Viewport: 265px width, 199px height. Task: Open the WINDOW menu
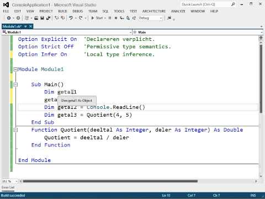click(x=198, y=11)
